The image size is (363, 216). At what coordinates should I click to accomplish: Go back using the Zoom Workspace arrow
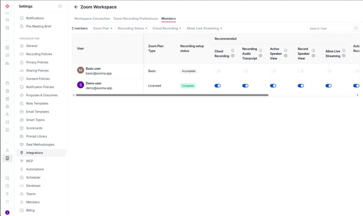(x=76, y=7)
